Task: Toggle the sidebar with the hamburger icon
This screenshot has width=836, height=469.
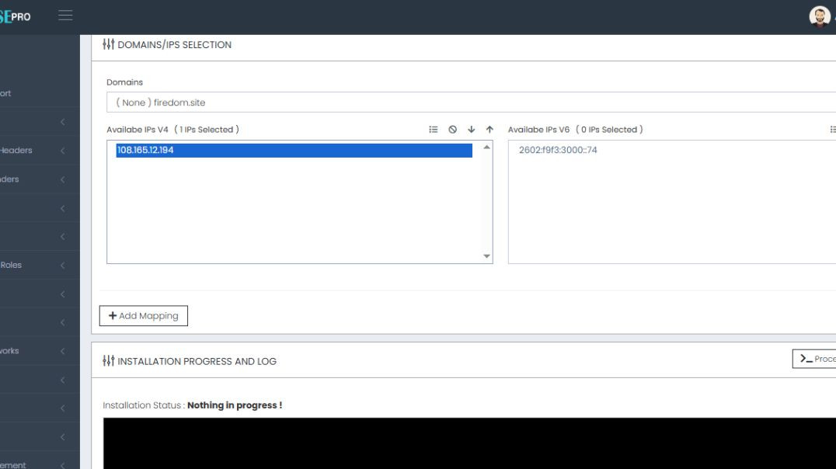Action: [x=65, y=15]
